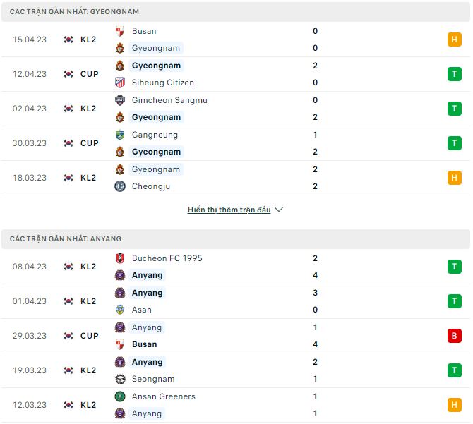Click the green T badge for the 08.04.23 match
Screen dimensions: 473x424
455,267
